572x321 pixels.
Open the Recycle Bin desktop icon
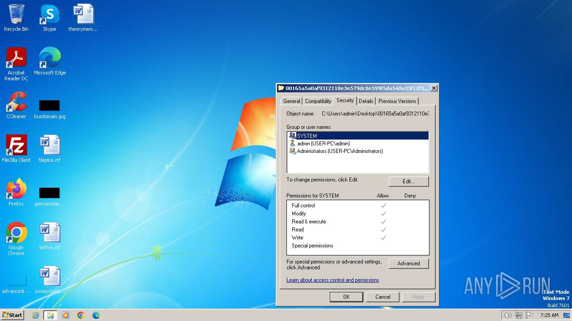pyautogui.click(x=16, y=18)
